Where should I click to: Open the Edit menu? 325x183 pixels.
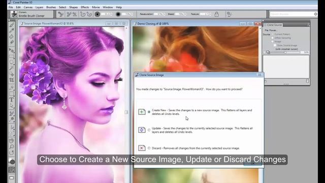coord(18,7)
